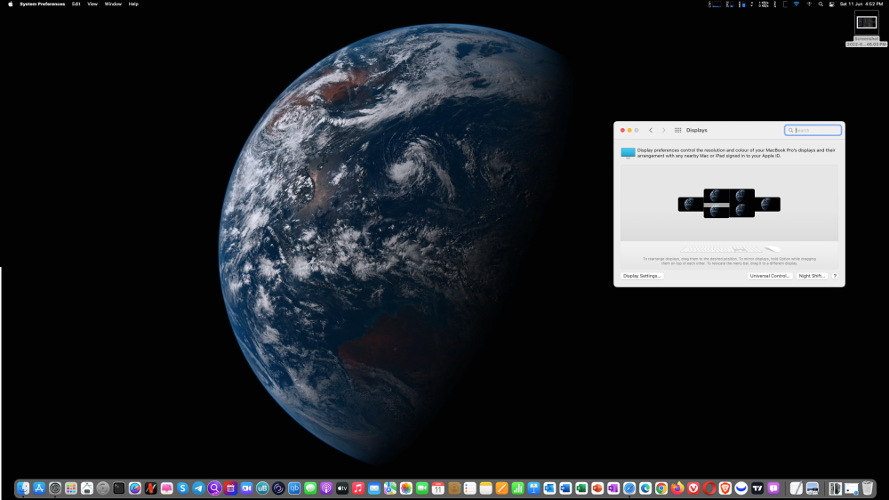The height and width of the screenshot is (500, 889).
Task: Open FaceTime from the Dock
Action: pos(421,488)
